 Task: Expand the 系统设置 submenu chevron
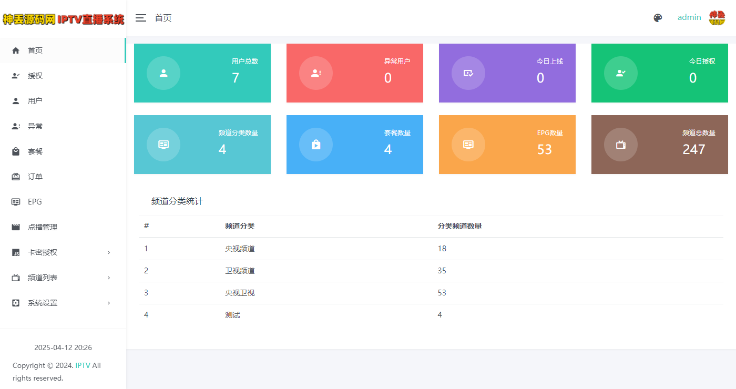click(109, 303)
